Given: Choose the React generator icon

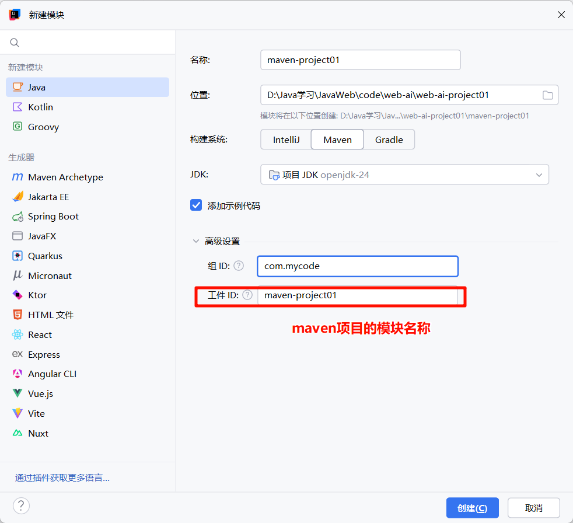Looking at the screenshot, I should [x=18, y=334].
